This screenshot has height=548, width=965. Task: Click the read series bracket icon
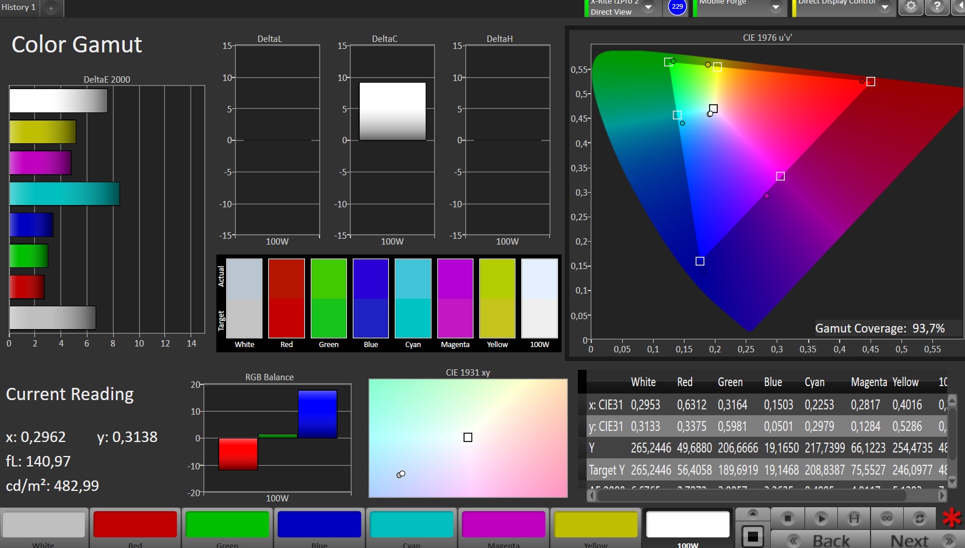(x=854, y=518)
